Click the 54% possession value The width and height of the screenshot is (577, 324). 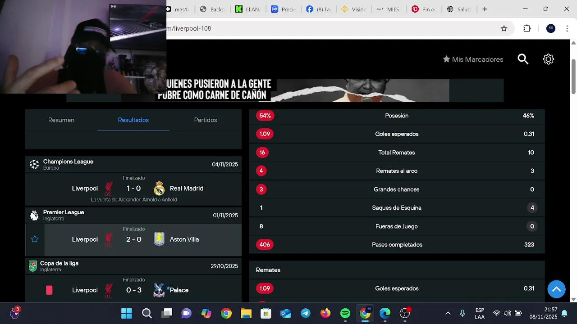(265, 116)
